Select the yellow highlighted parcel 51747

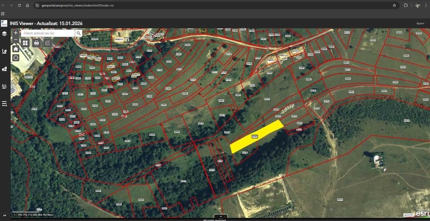pos(257,136)
